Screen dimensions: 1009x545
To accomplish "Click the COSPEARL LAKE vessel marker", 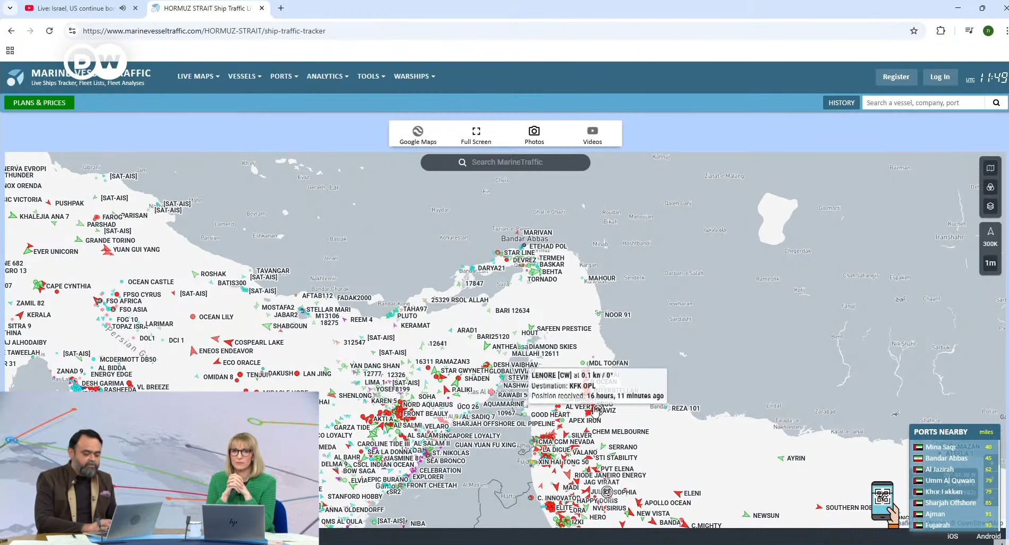I will (x=228, y=343).
